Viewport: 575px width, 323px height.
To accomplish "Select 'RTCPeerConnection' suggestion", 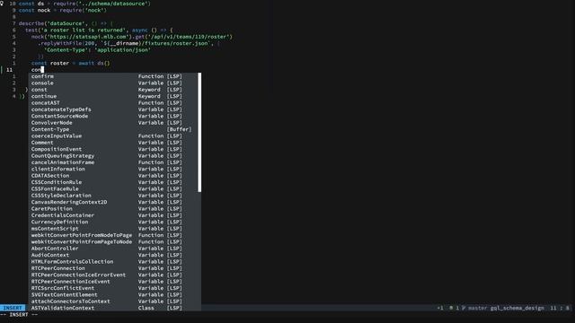I will [x=115, y=267].
